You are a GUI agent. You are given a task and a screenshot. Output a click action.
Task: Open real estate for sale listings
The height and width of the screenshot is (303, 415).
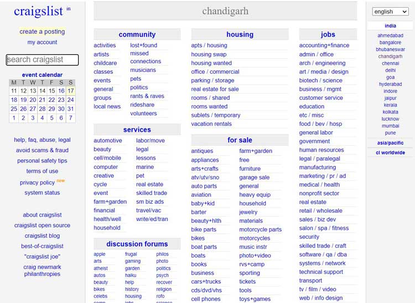coord(215,89)
